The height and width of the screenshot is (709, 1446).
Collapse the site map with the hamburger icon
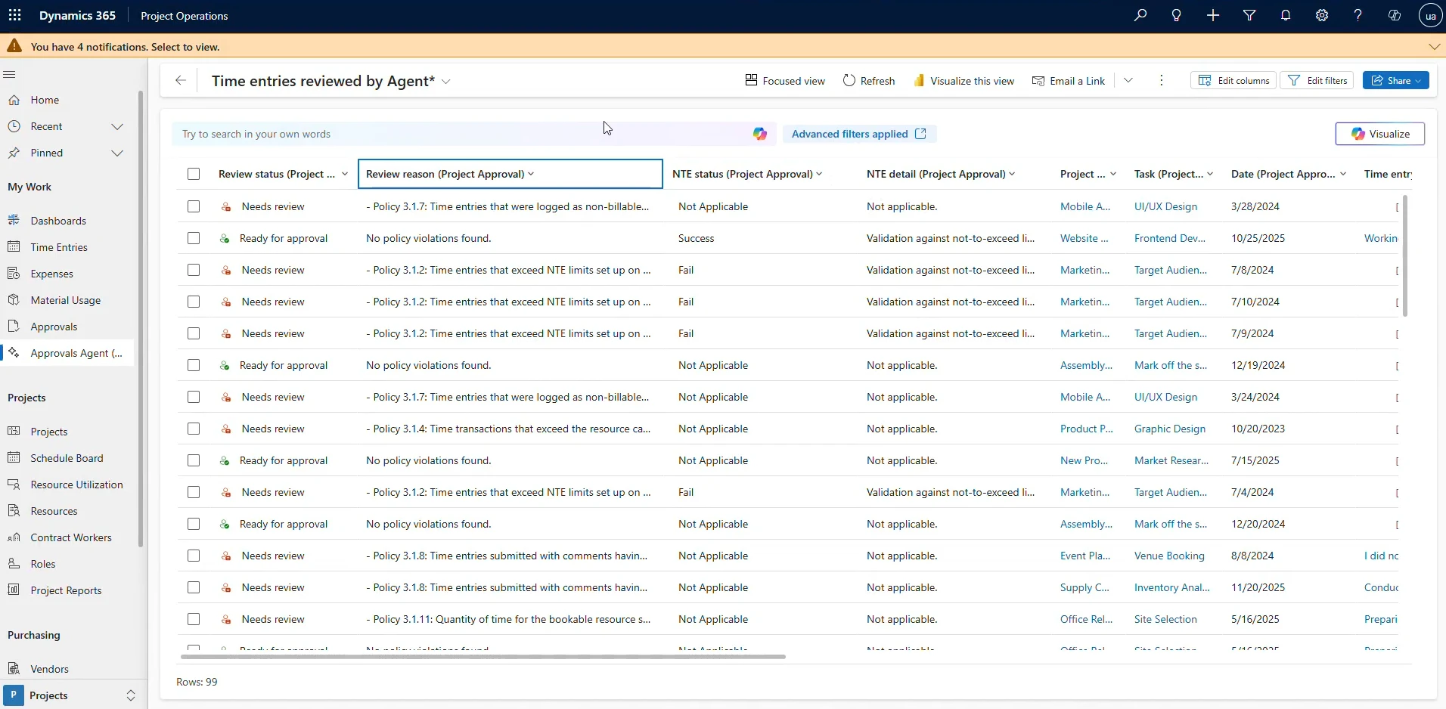tap(10, 74)
